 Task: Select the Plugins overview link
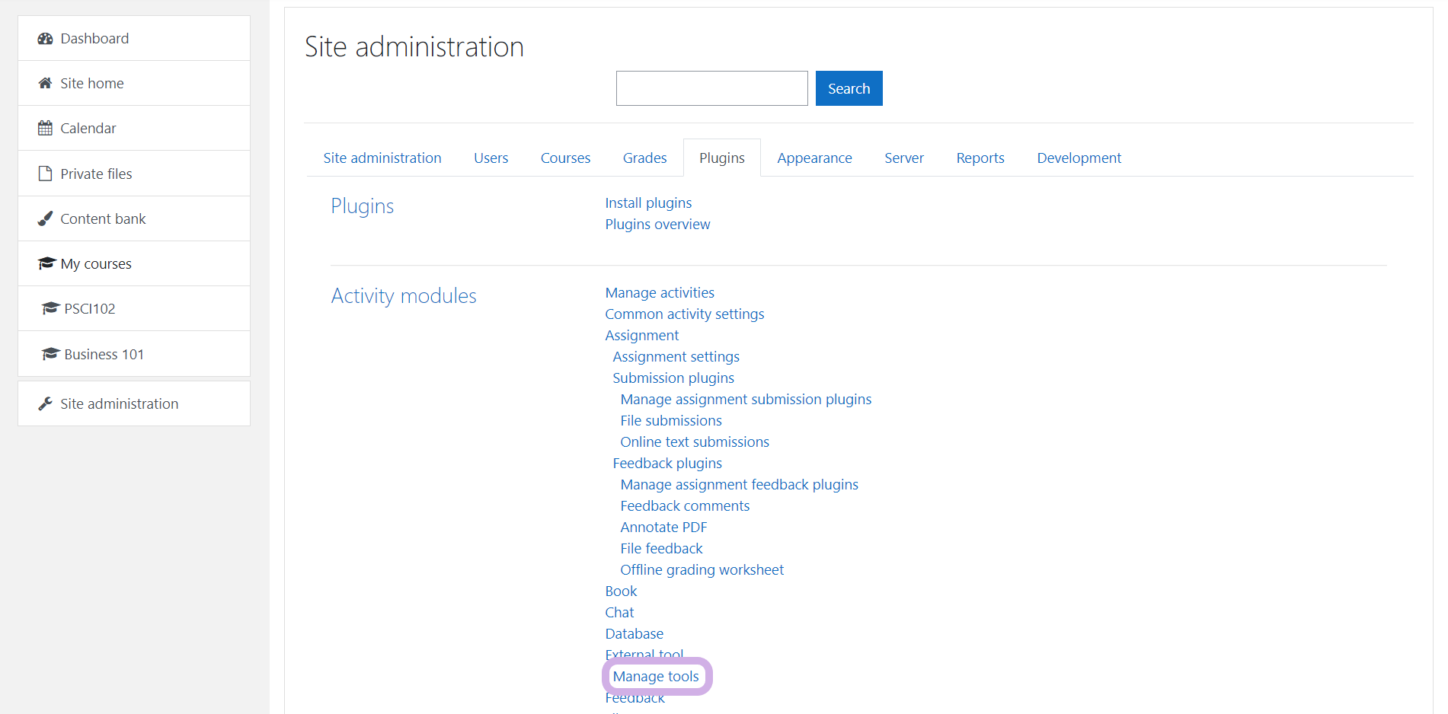tap(657, 225)
